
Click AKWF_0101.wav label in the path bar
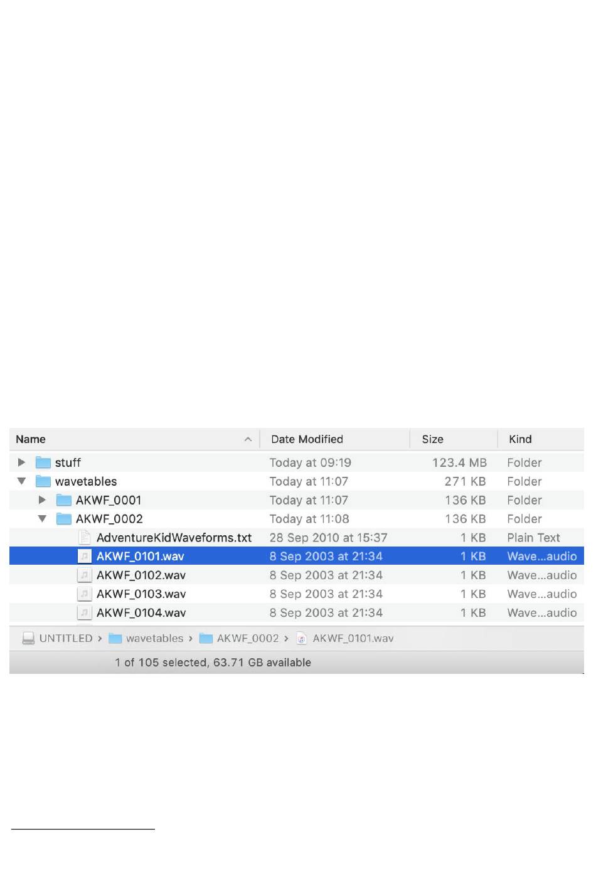353,638
